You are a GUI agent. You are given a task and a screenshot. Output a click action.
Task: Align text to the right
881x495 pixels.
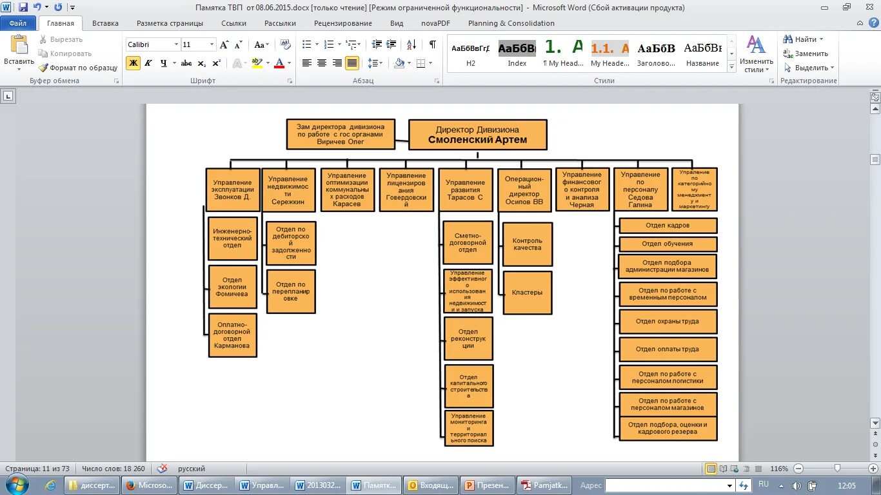point(337,63)
